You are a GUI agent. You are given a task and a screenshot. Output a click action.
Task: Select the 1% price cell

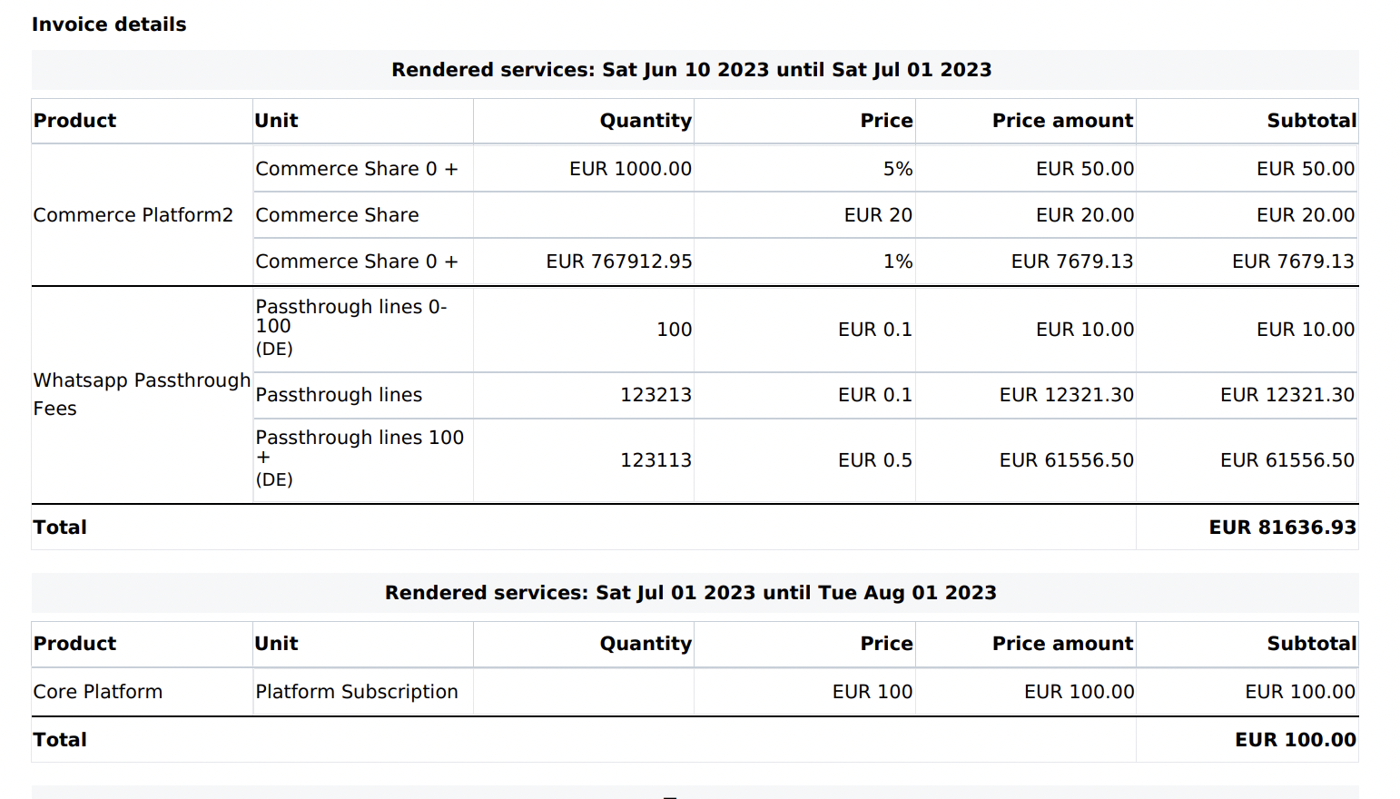click(x=897, y=261)
